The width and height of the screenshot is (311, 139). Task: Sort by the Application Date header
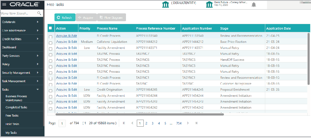278,29
